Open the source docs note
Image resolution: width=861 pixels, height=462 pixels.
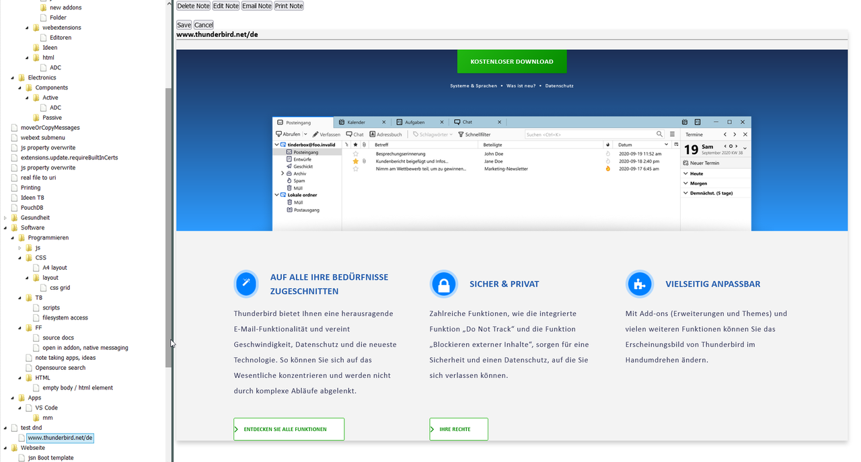click(x=58, y=338)
